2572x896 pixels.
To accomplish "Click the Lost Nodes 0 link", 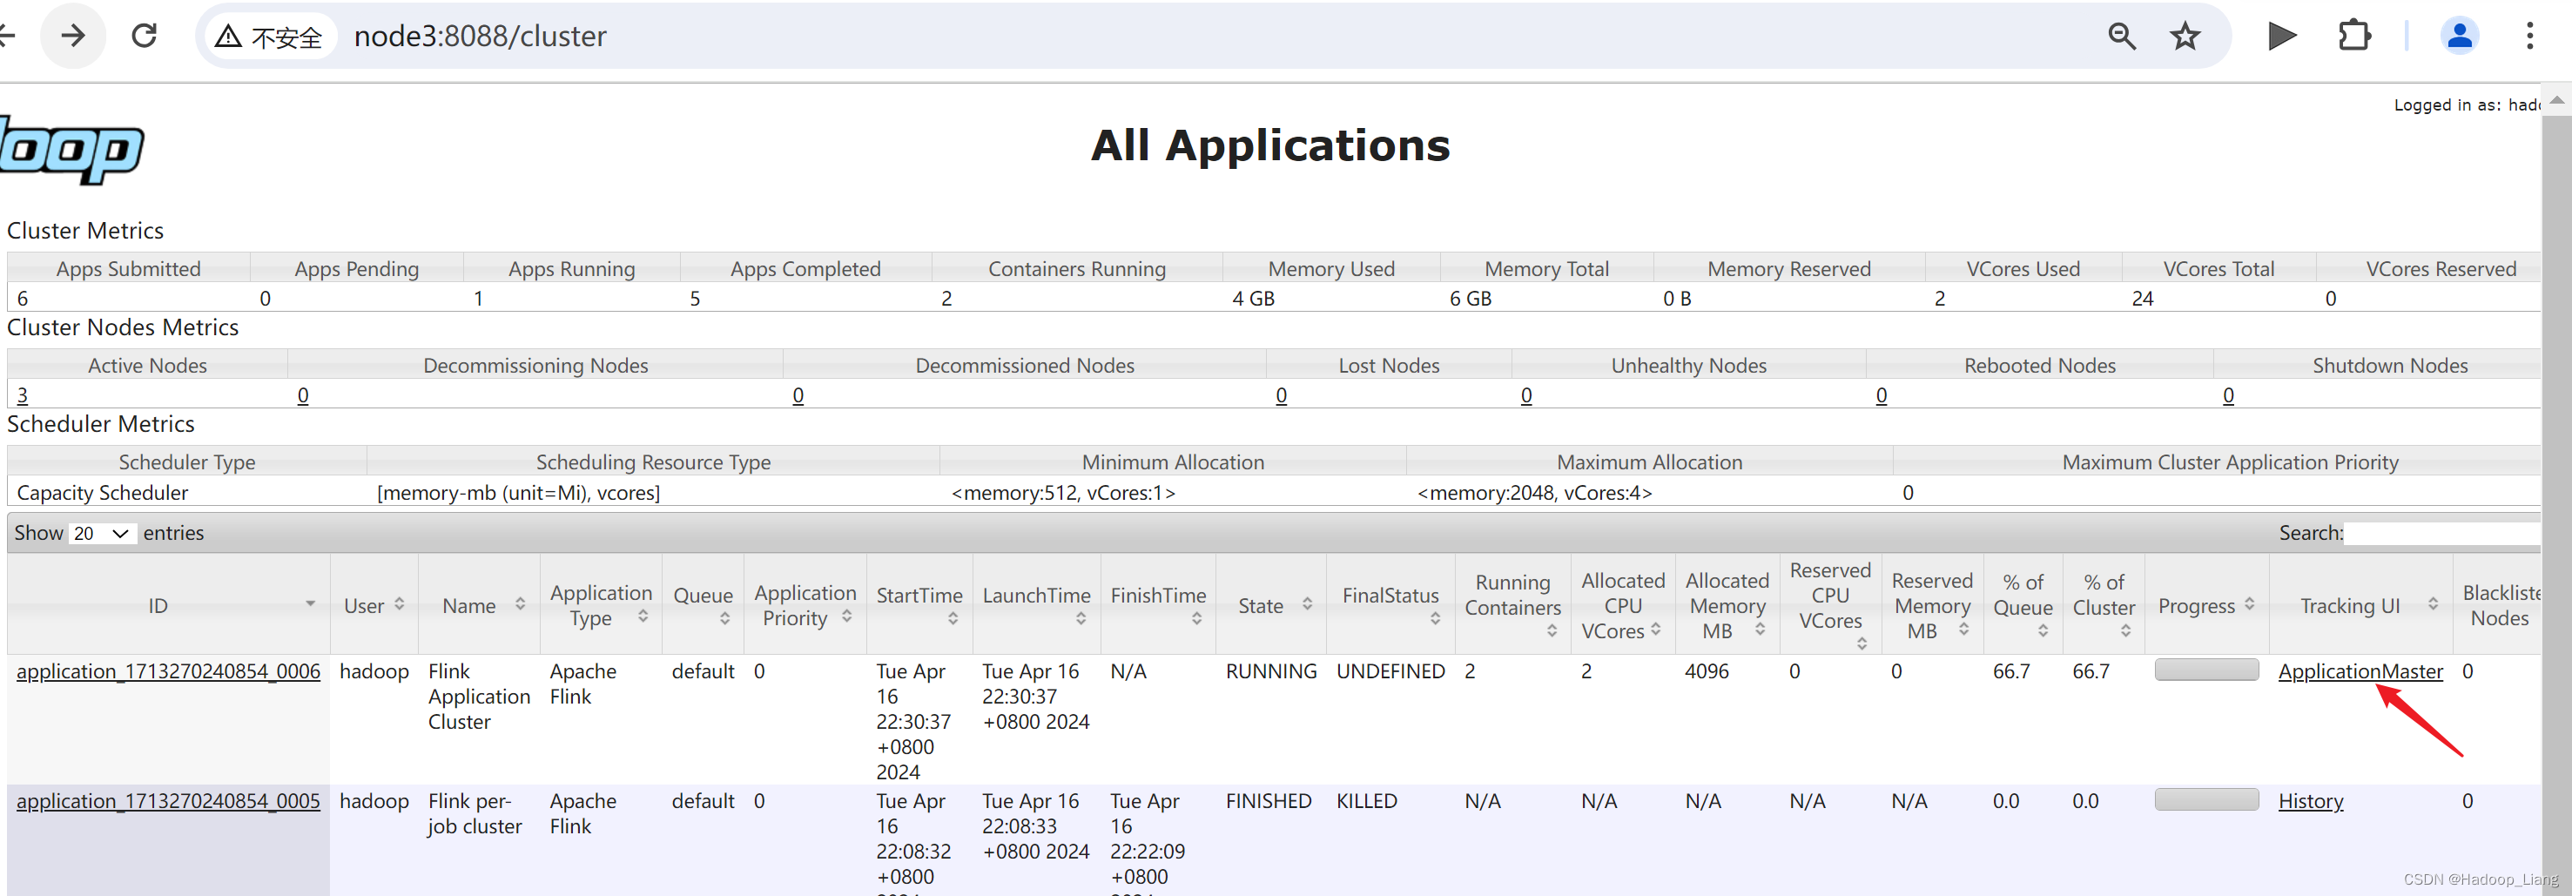I will click(1282, 395).
